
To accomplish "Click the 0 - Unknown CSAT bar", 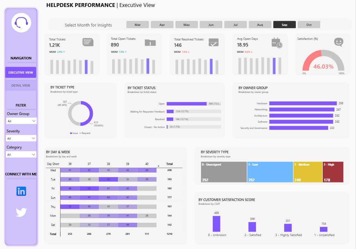I will pos(217,224).
